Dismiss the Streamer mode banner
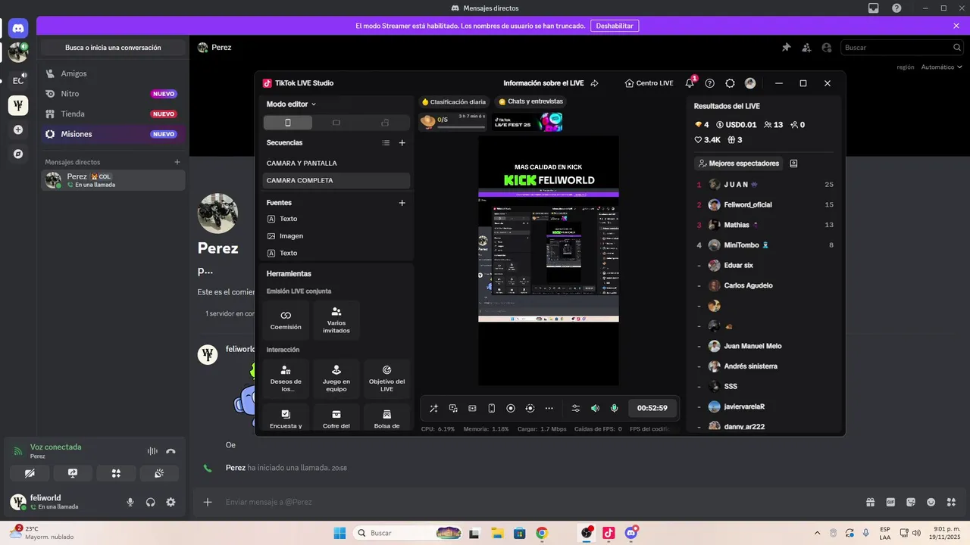The width and height of the screenshot is (970, 545). [x=956, y=26]
